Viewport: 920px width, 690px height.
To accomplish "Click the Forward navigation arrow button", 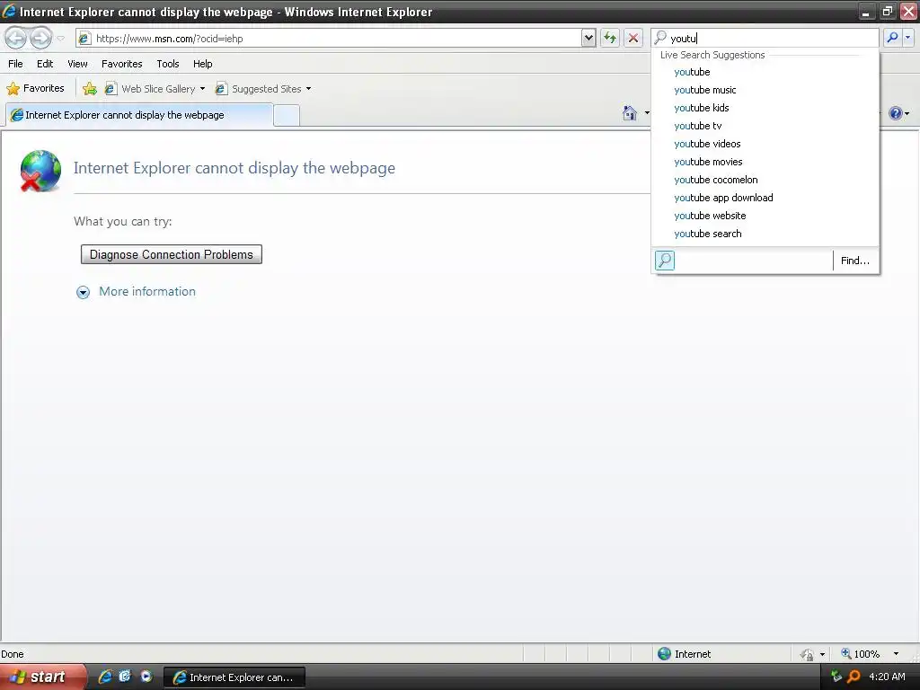I will tap(41, 38).
